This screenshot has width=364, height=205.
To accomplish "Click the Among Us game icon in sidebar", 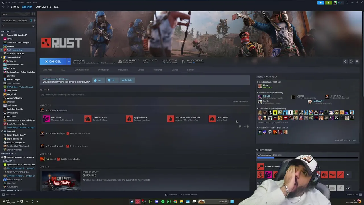I will click(x=5, y=61).
